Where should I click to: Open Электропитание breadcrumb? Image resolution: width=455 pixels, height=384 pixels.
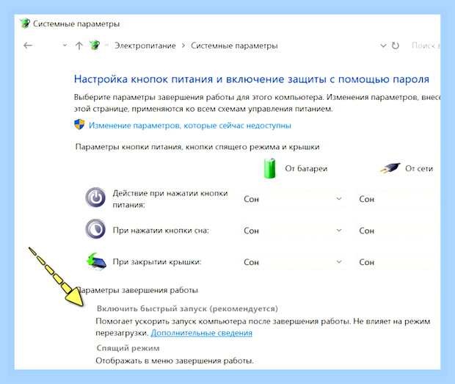click(145, 46)
